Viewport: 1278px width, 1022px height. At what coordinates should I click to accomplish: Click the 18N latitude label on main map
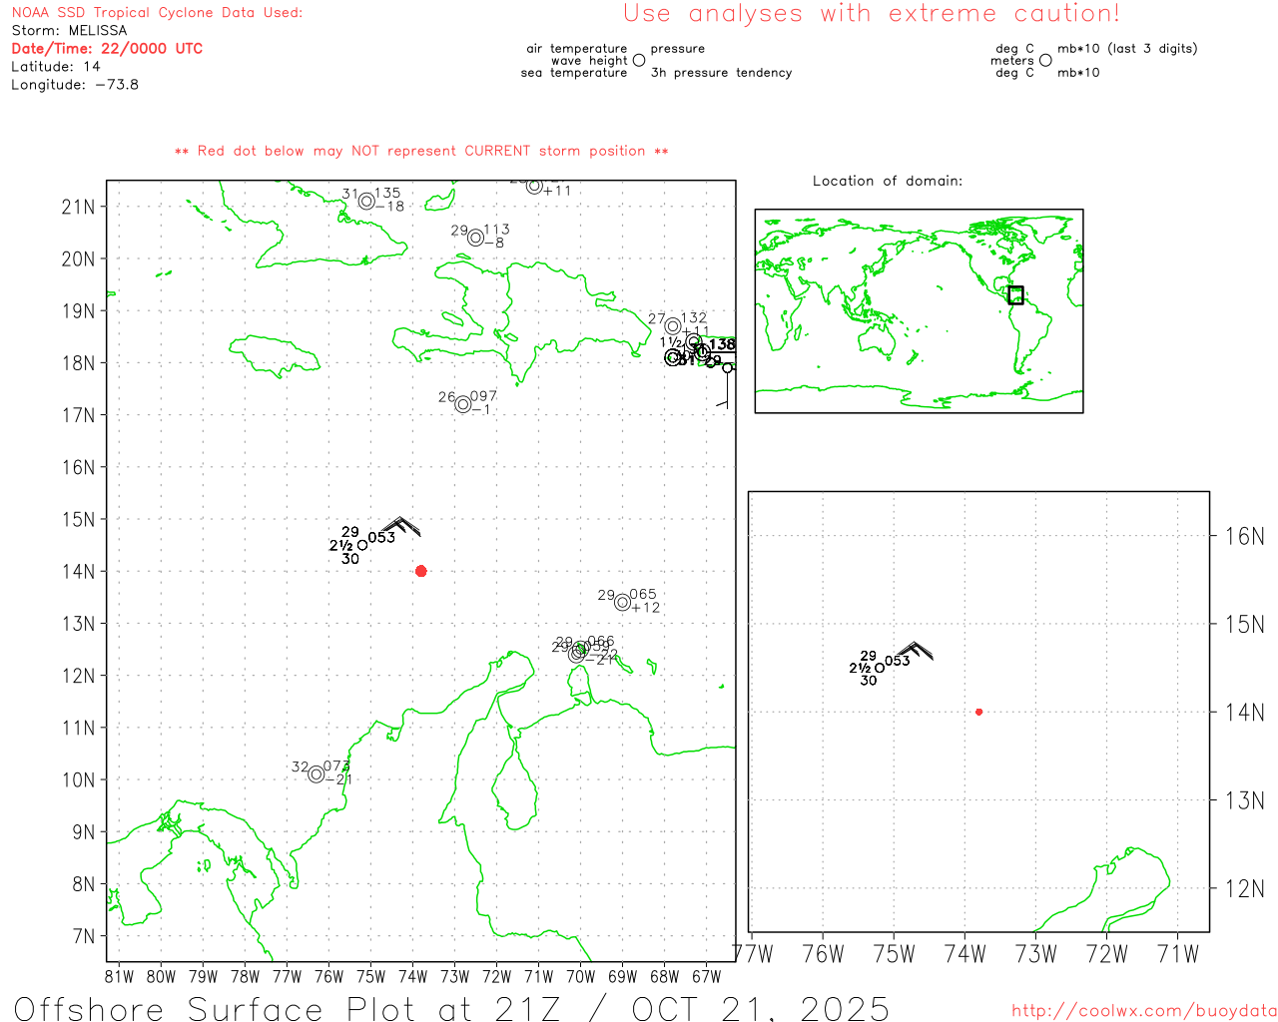78,363
